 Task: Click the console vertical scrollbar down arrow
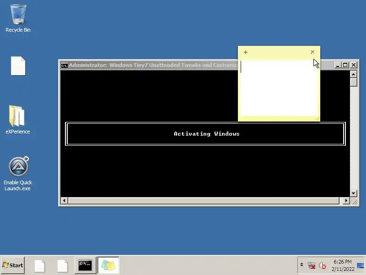pyautogui.click(x=353, y=193)
